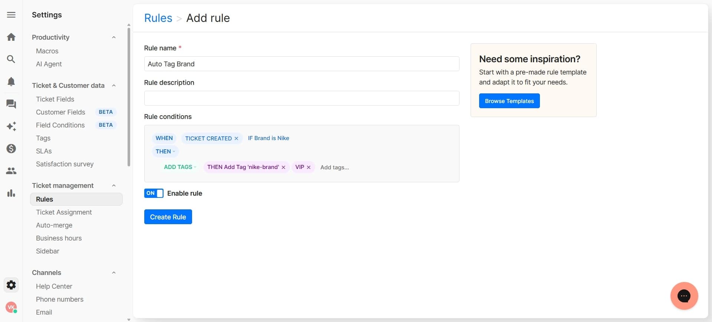Image resolution: width=712 pixels, height=322 pixels.
Task: Open the hamburger navigation menu
Action: tap(11, 15)
